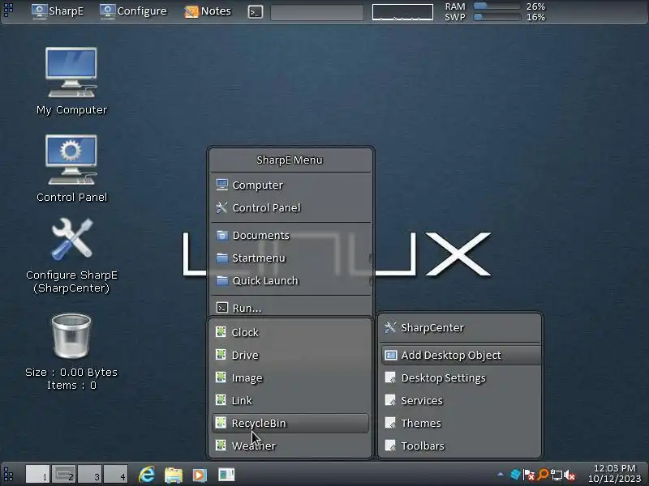Launch media player from taskbar
649x486 pixels.
200,475
